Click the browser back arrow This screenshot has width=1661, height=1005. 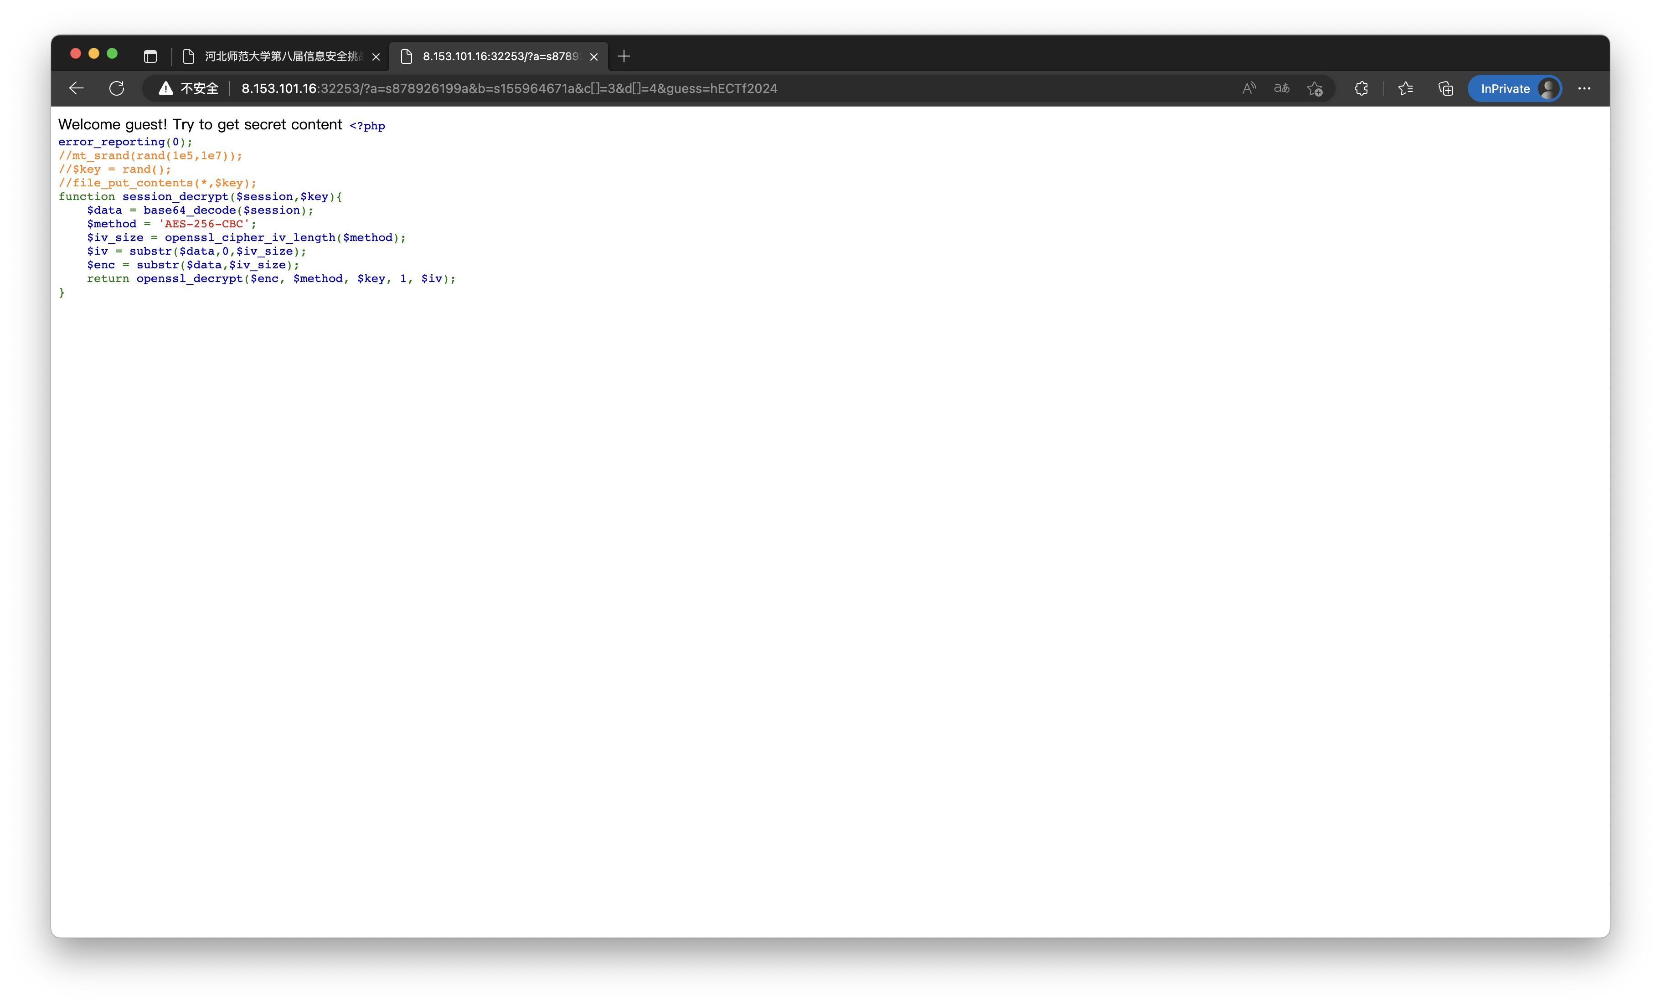[76, 88]
